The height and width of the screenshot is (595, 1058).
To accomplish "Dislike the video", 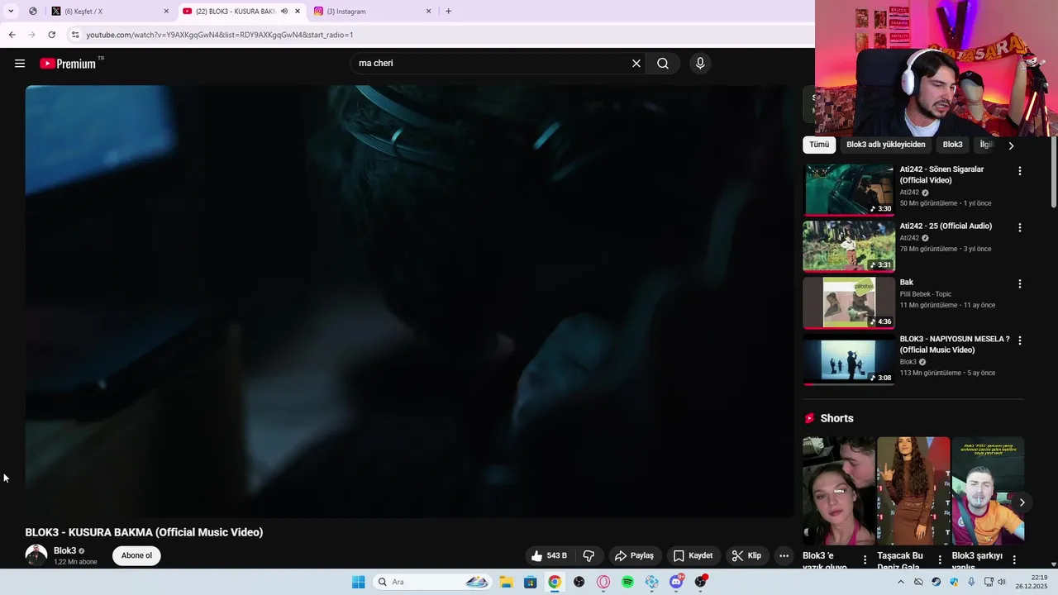I will tap(589, 555).
